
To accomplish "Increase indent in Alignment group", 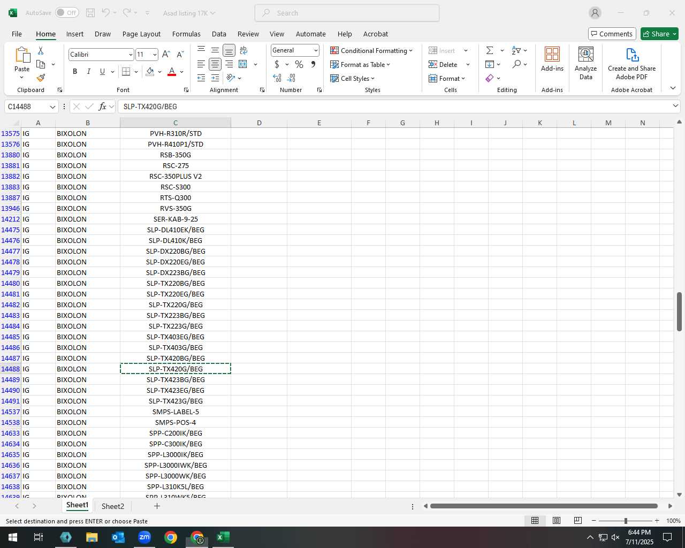I will click(215, 78).
